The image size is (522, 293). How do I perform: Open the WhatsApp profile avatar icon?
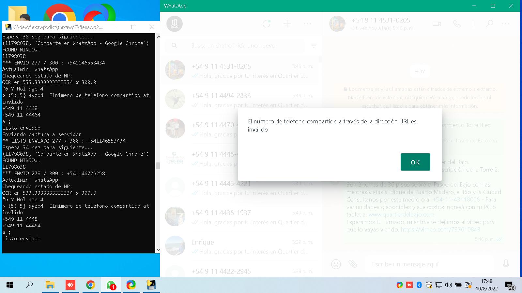[x=175, y=24]
